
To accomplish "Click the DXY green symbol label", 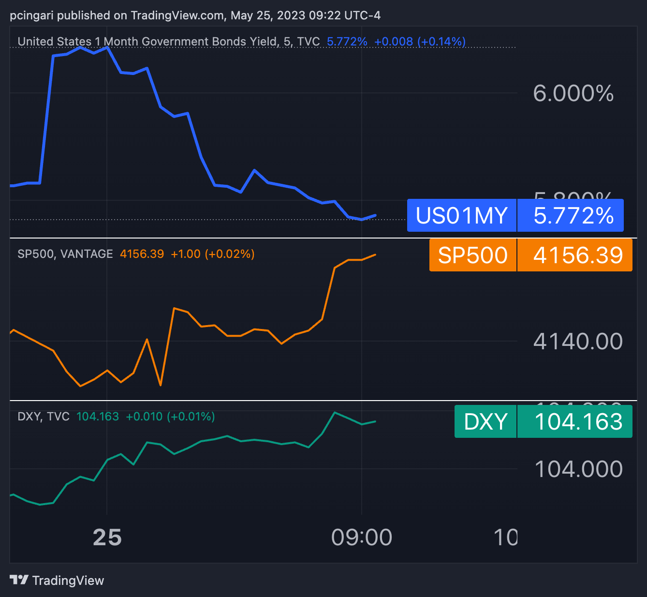I will 485,421.
